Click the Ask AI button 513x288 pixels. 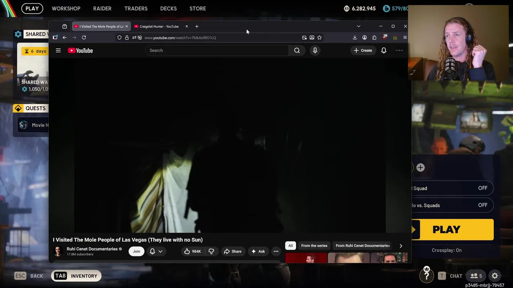(258, 251)
